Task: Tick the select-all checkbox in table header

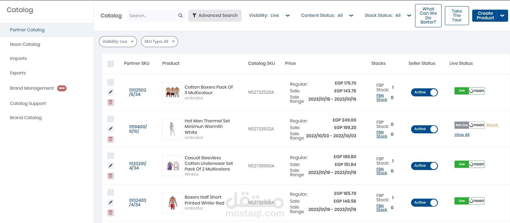Action: point(110,64)
